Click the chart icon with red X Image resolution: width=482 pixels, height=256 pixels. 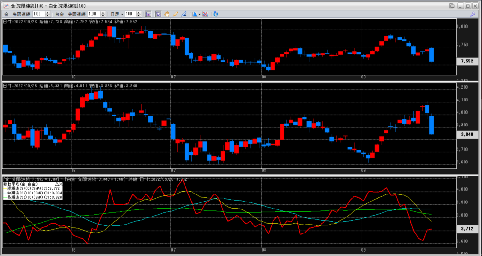click(x=206, y=14)
